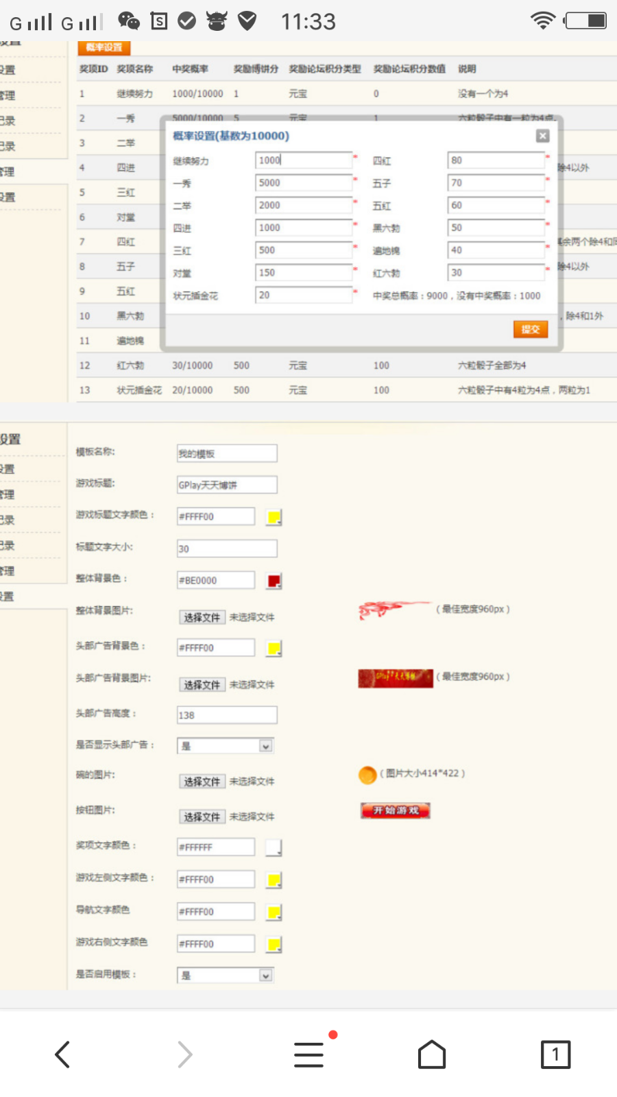Tap the cat-face notification icon

pos(217,21)
